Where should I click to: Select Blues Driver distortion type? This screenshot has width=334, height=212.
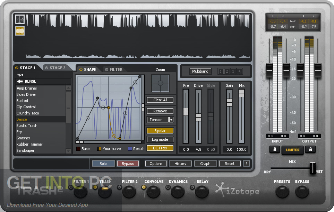coord(41,94)
